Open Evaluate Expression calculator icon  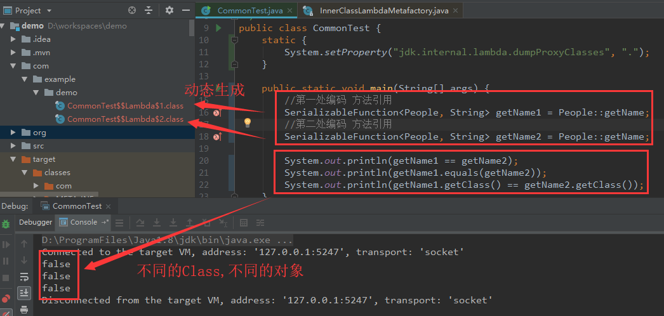pos(244,223)
